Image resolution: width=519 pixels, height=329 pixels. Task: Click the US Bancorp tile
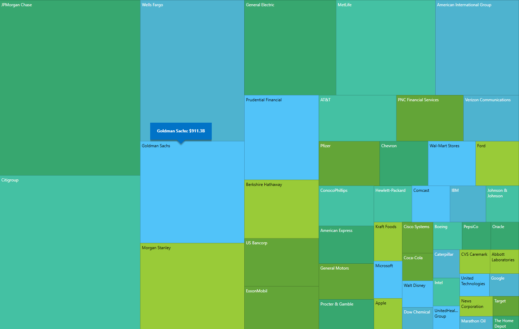coord(282,262)
